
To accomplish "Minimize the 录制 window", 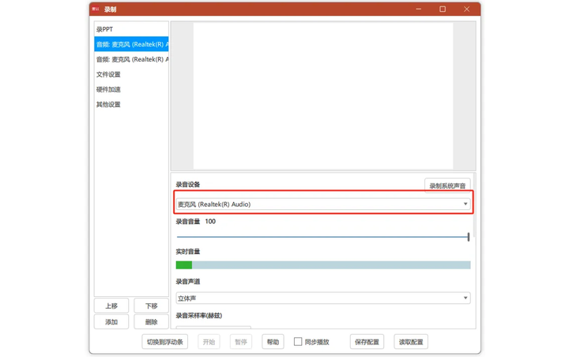I will tap(418, 9).
